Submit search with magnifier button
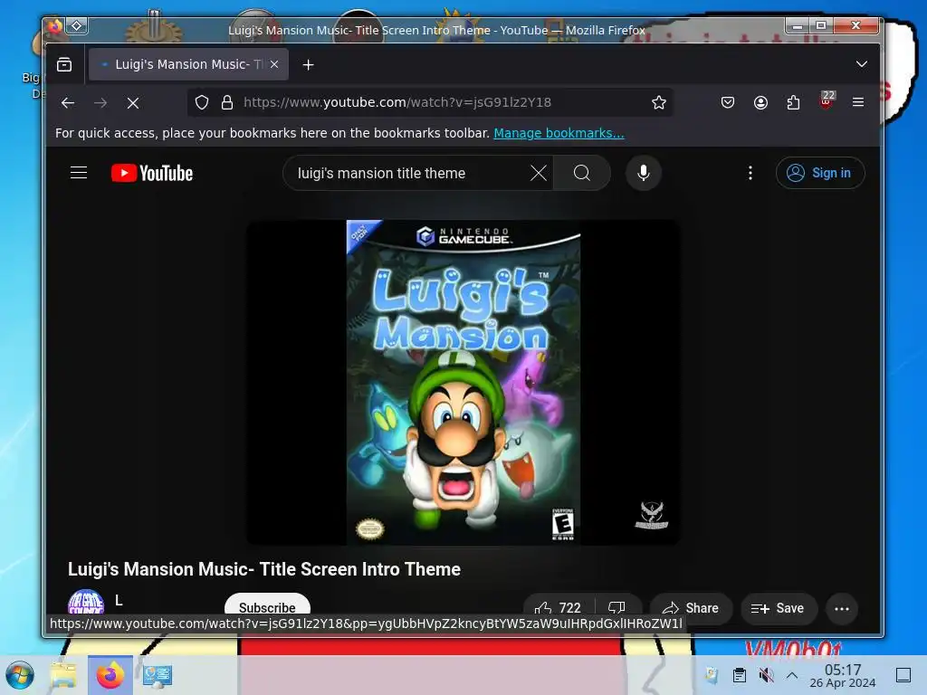This screenshot has width=927, height=695. 582,173
